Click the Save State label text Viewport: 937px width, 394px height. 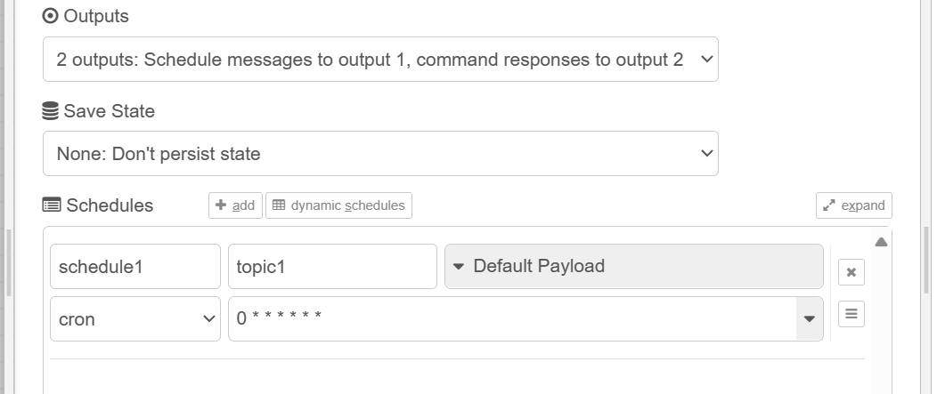coord(109,112)
